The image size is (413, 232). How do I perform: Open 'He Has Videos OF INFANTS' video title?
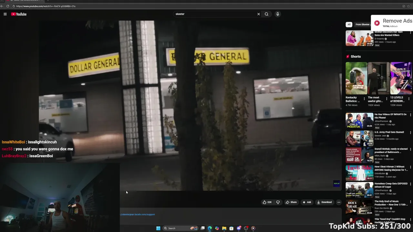click(x=390, y=116)
